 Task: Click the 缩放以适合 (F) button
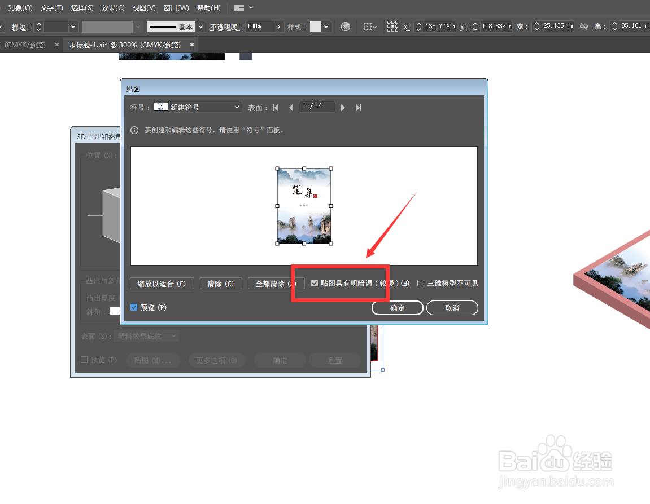coord(162,284)
